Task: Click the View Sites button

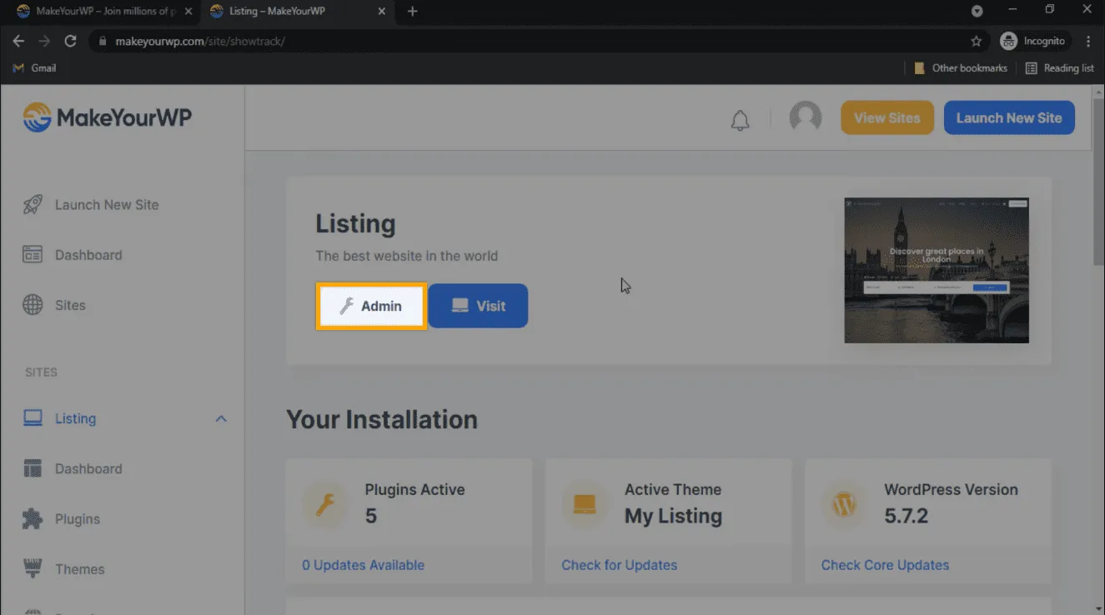Action: point(887,117)
